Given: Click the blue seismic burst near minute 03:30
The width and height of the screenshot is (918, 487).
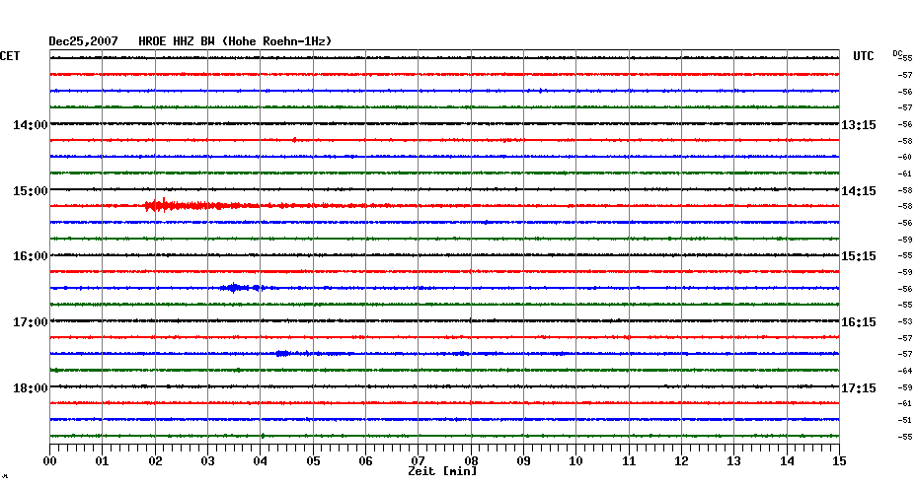Looking at the screenshot, I should pos(241,288).
